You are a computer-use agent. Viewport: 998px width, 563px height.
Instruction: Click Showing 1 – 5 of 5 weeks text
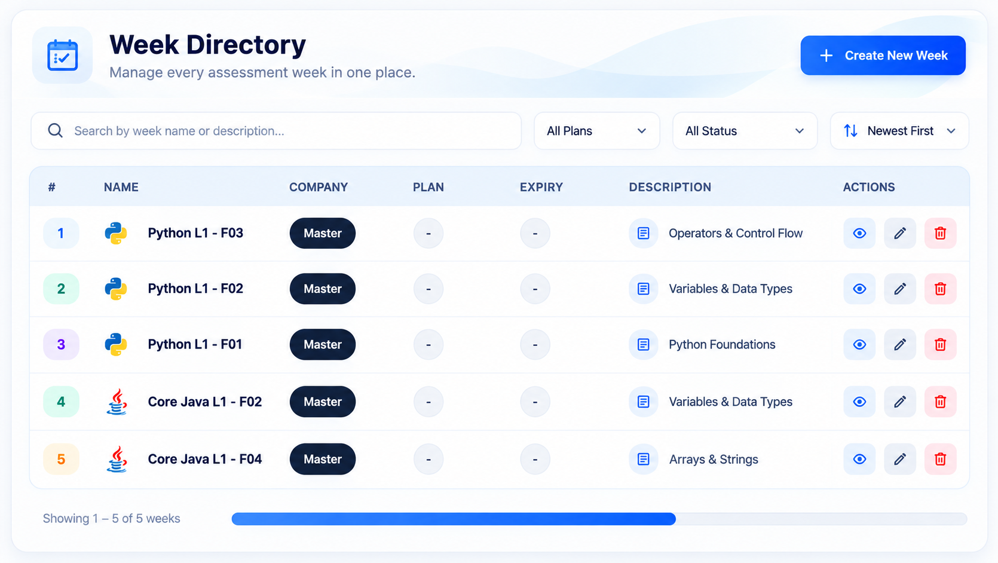click(111, 518)
